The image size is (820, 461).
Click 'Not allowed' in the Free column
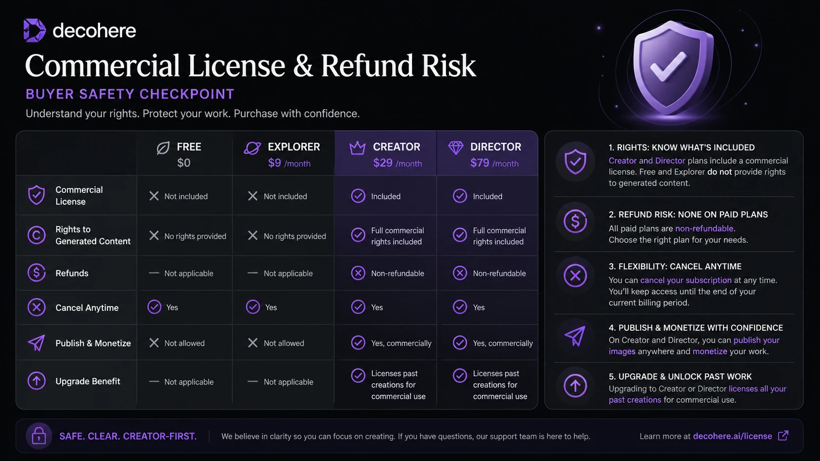[184, 343]
